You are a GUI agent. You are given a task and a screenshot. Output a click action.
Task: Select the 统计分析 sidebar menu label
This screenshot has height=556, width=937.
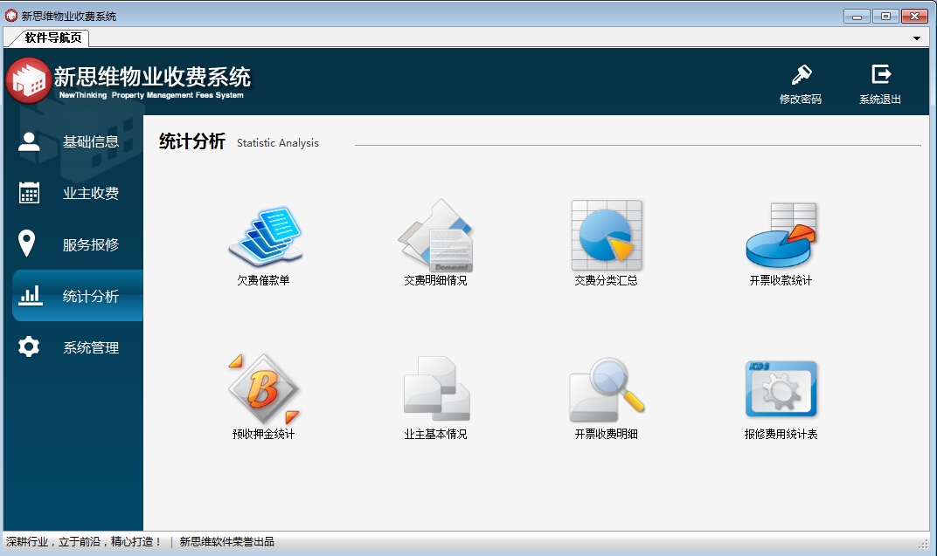(x=91, y=296)
